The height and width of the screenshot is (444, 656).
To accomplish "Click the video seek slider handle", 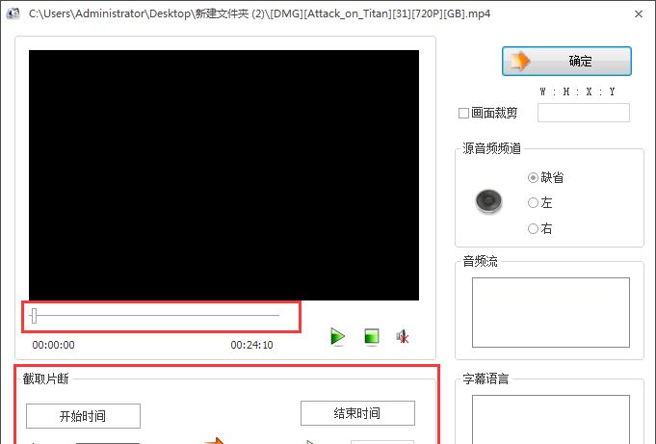I will 35,316.
